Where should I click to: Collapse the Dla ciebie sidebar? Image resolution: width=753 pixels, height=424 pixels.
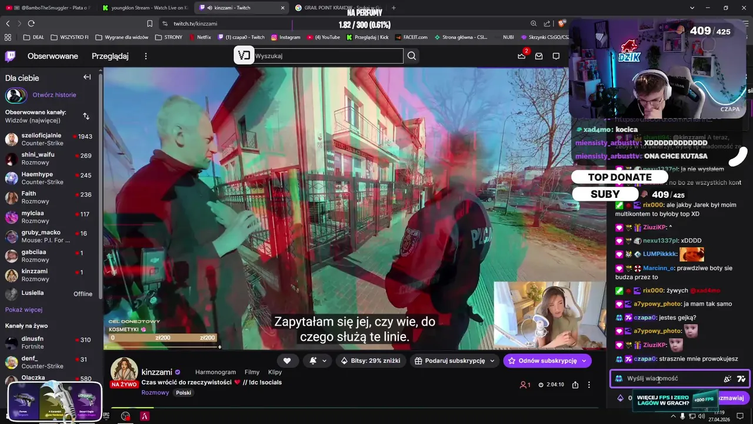[x=87, y=77]
